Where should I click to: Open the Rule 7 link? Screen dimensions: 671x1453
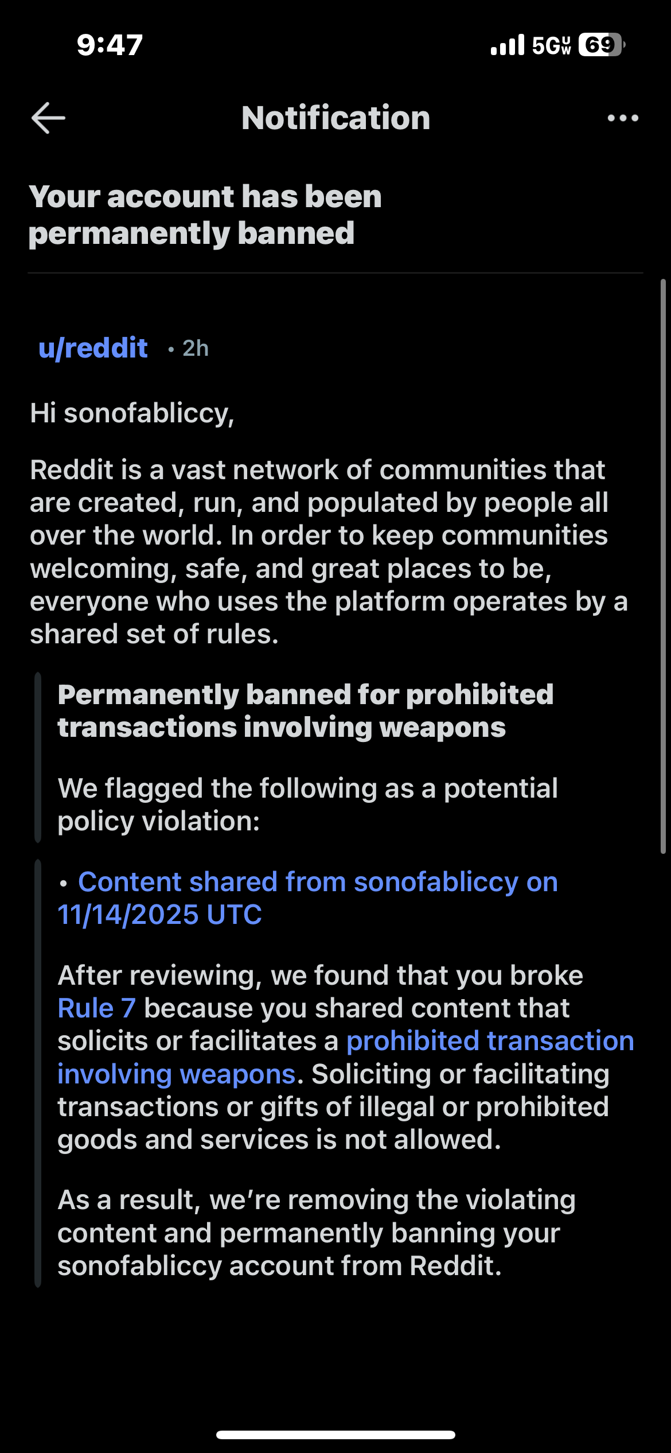tap(96, 1008)
